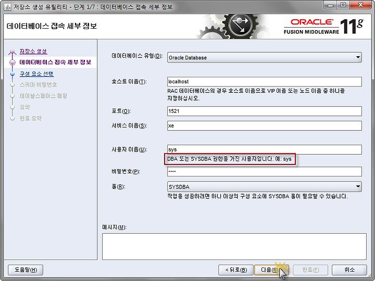Image resolution: width=375 pixels, height=281 pixels.
Task: Click the 데이터베이스 유형(D) label
Action: click(137, 56)
